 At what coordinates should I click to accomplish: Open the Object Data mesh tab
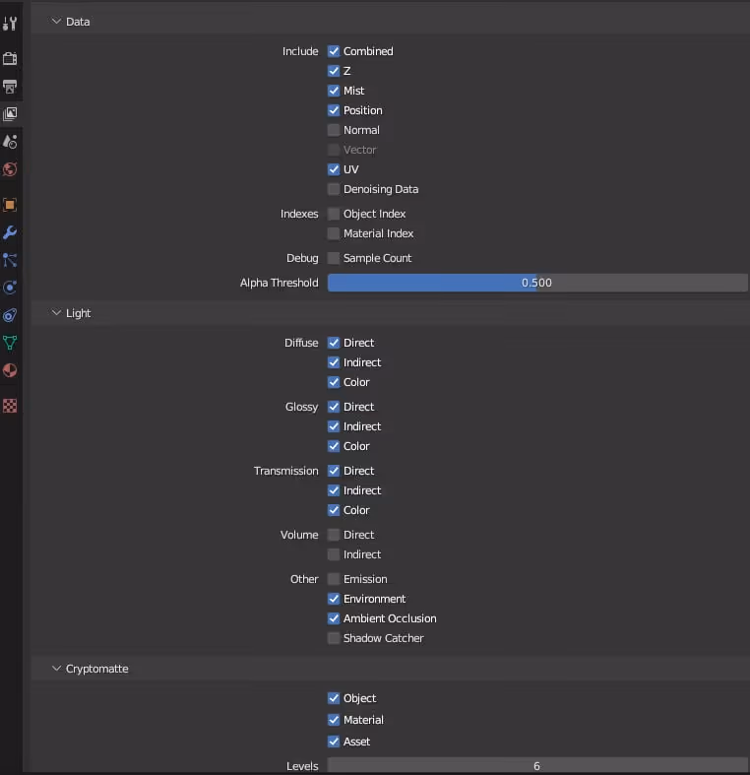coord(10,343)
